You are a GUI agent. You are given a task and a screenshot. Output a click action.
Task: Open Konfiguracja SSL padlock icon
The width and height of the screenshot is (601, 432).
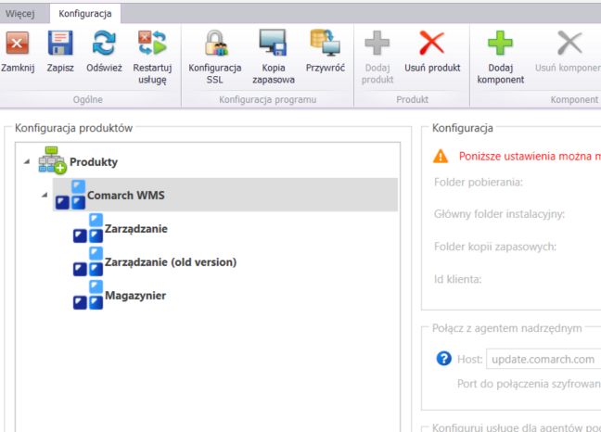point(215,43)
